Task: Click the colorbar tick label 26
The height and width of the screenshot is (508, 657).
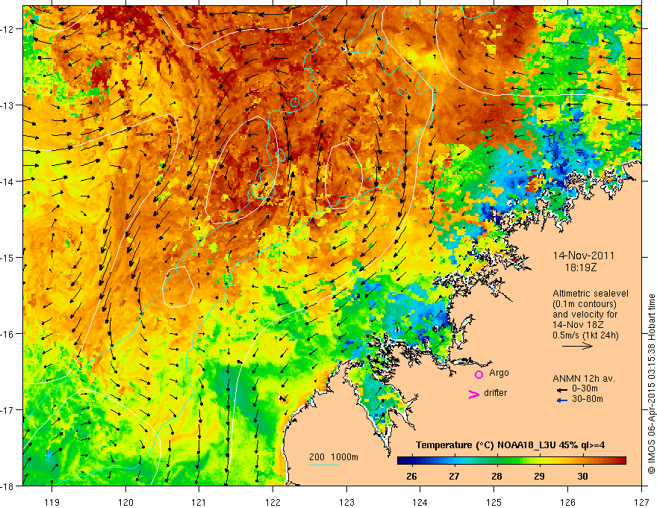Action: pos(411,476)
